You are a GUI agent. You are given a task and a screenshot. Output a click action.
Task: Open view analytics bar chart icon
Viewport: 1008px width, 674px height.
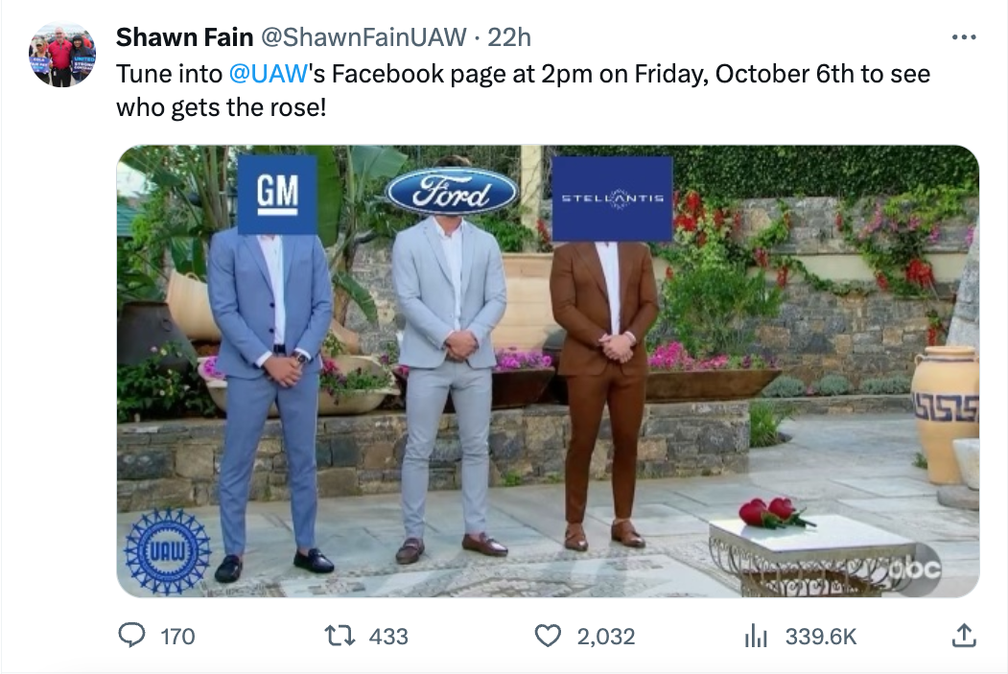(x=757, y=635)
